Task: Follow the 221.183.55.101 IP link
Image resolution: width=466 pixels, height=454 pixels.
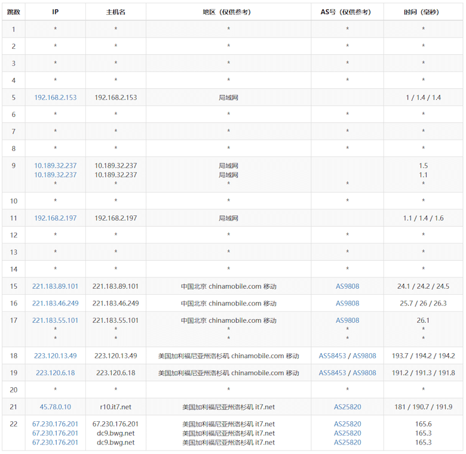Action: (x=55, y=320)
